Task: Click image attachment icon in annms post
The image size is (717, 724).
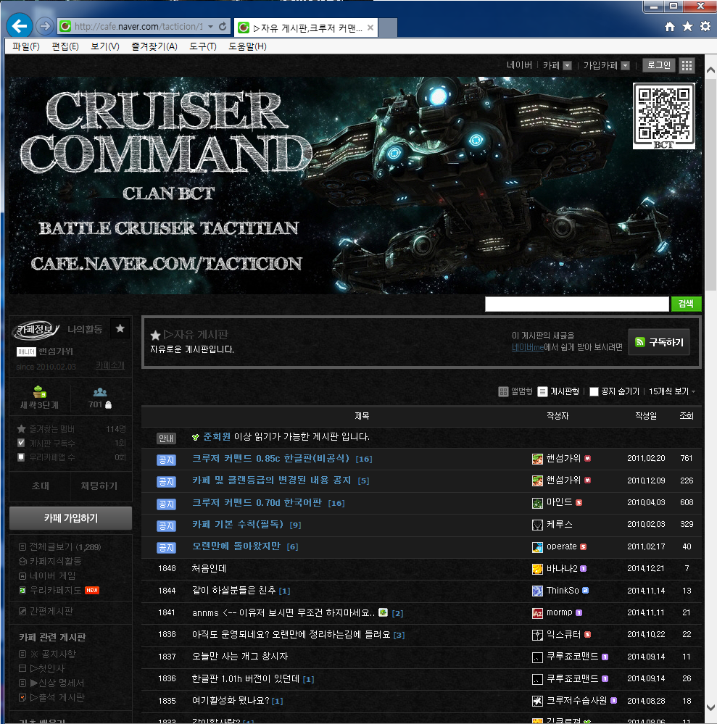Action: [383, 612]
